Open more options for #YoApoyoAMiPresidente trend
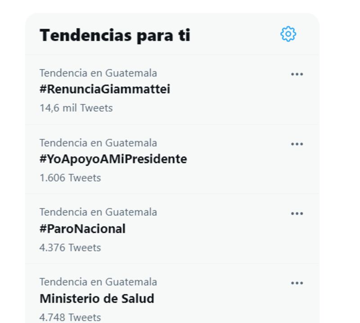The height and width of the screenshot is (323, 360). pos(297,144)
